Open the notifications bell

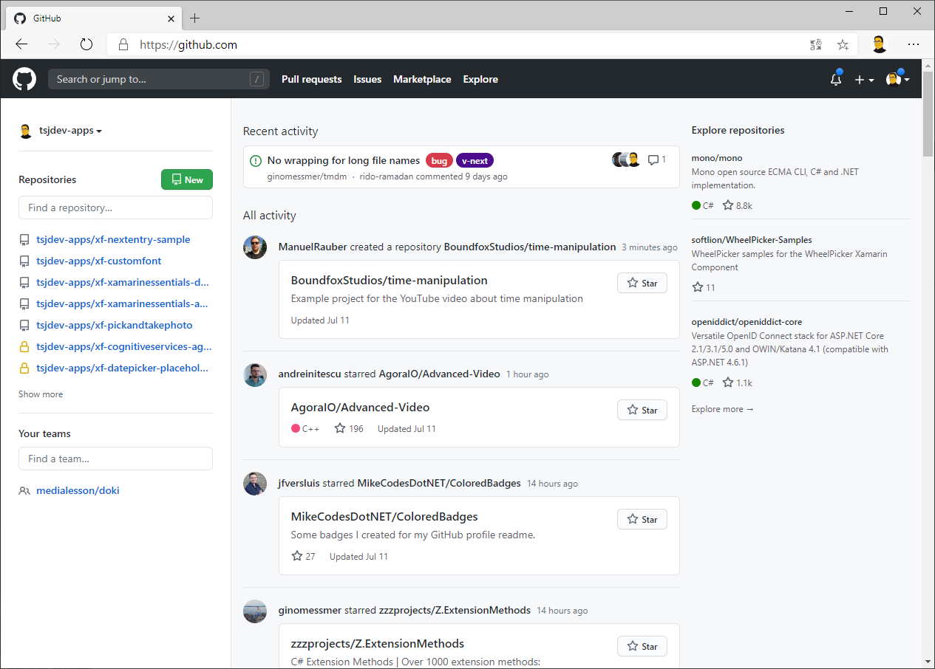click(x=836, y=80)
